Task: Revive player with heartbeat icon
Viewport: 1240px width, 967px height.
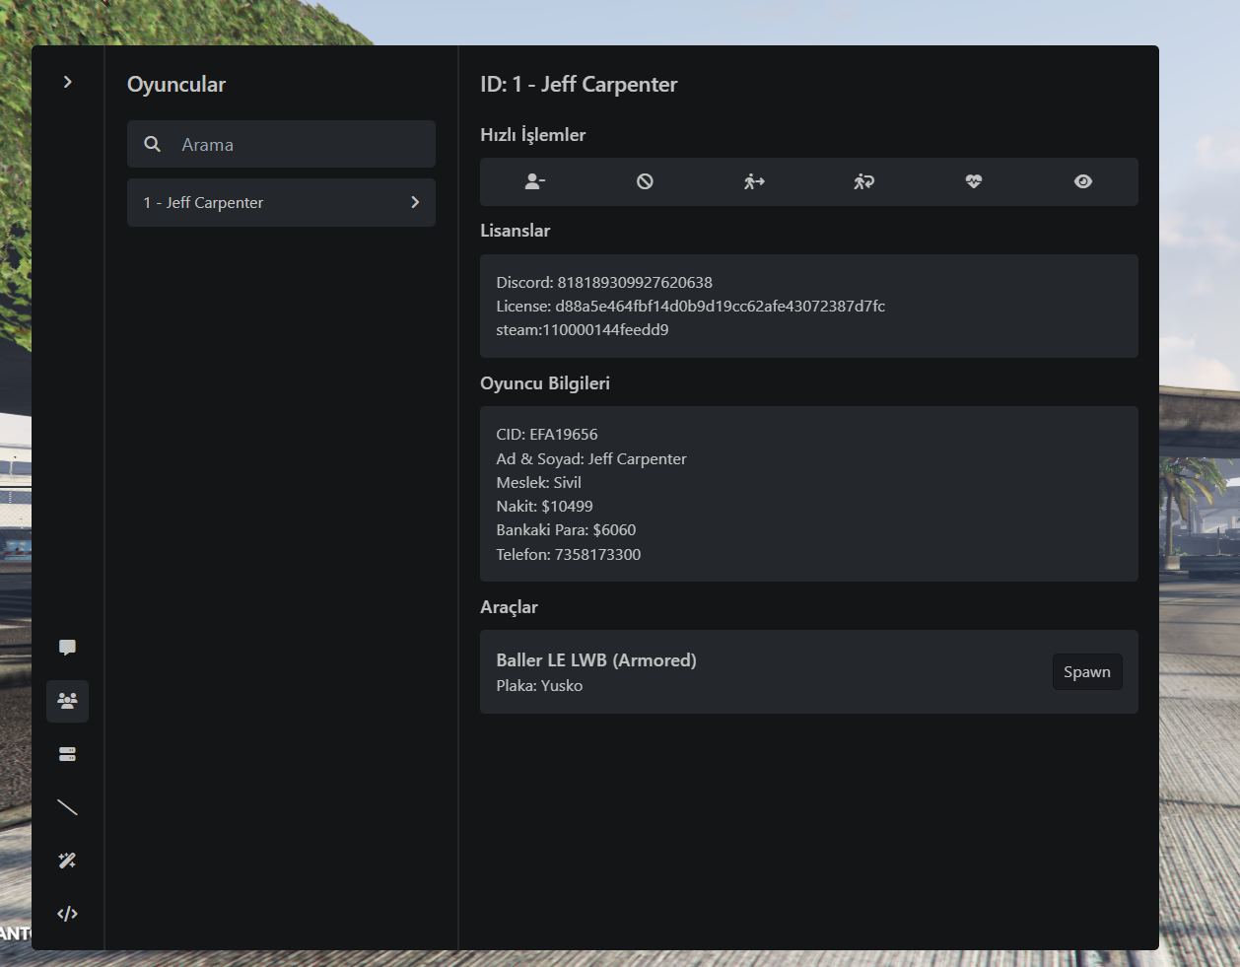Action: point(974,181)
